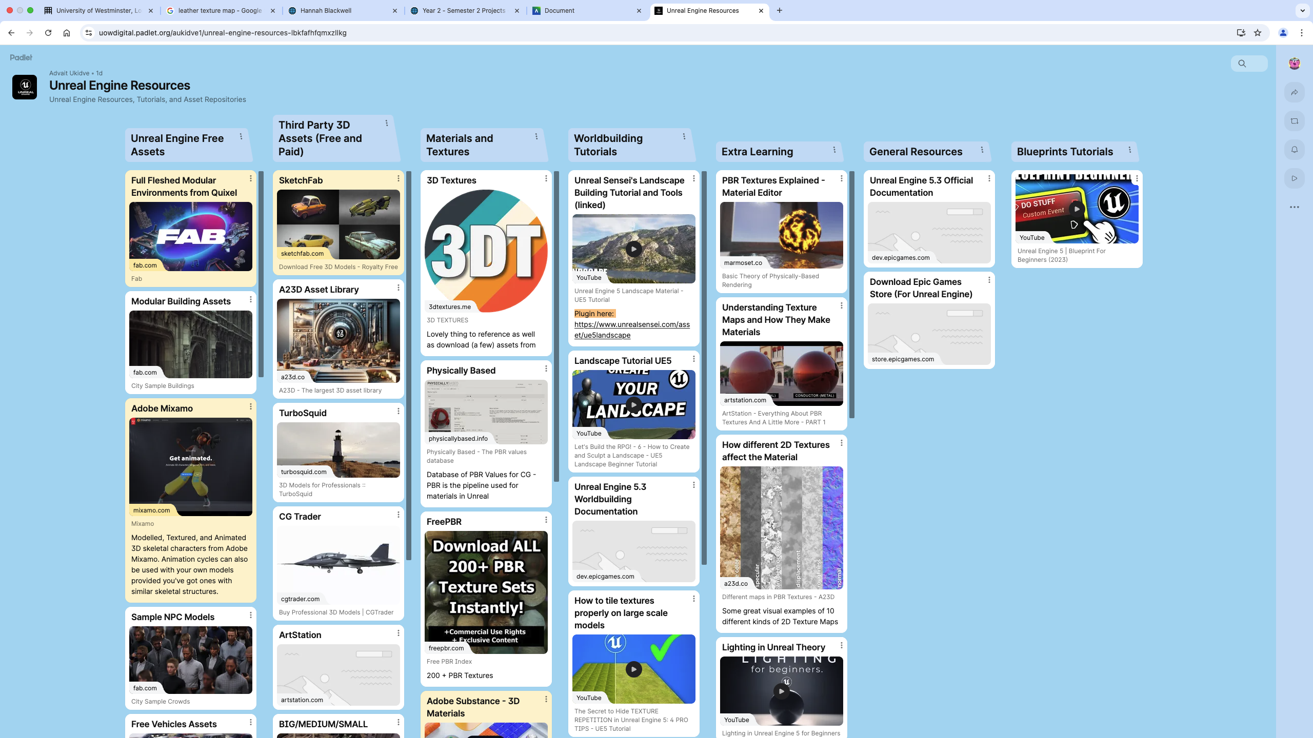This screenshot has height=738, width=1313.
Task: Play the Blueprint For Beginners video
Action: click(x=1077, y=209)
